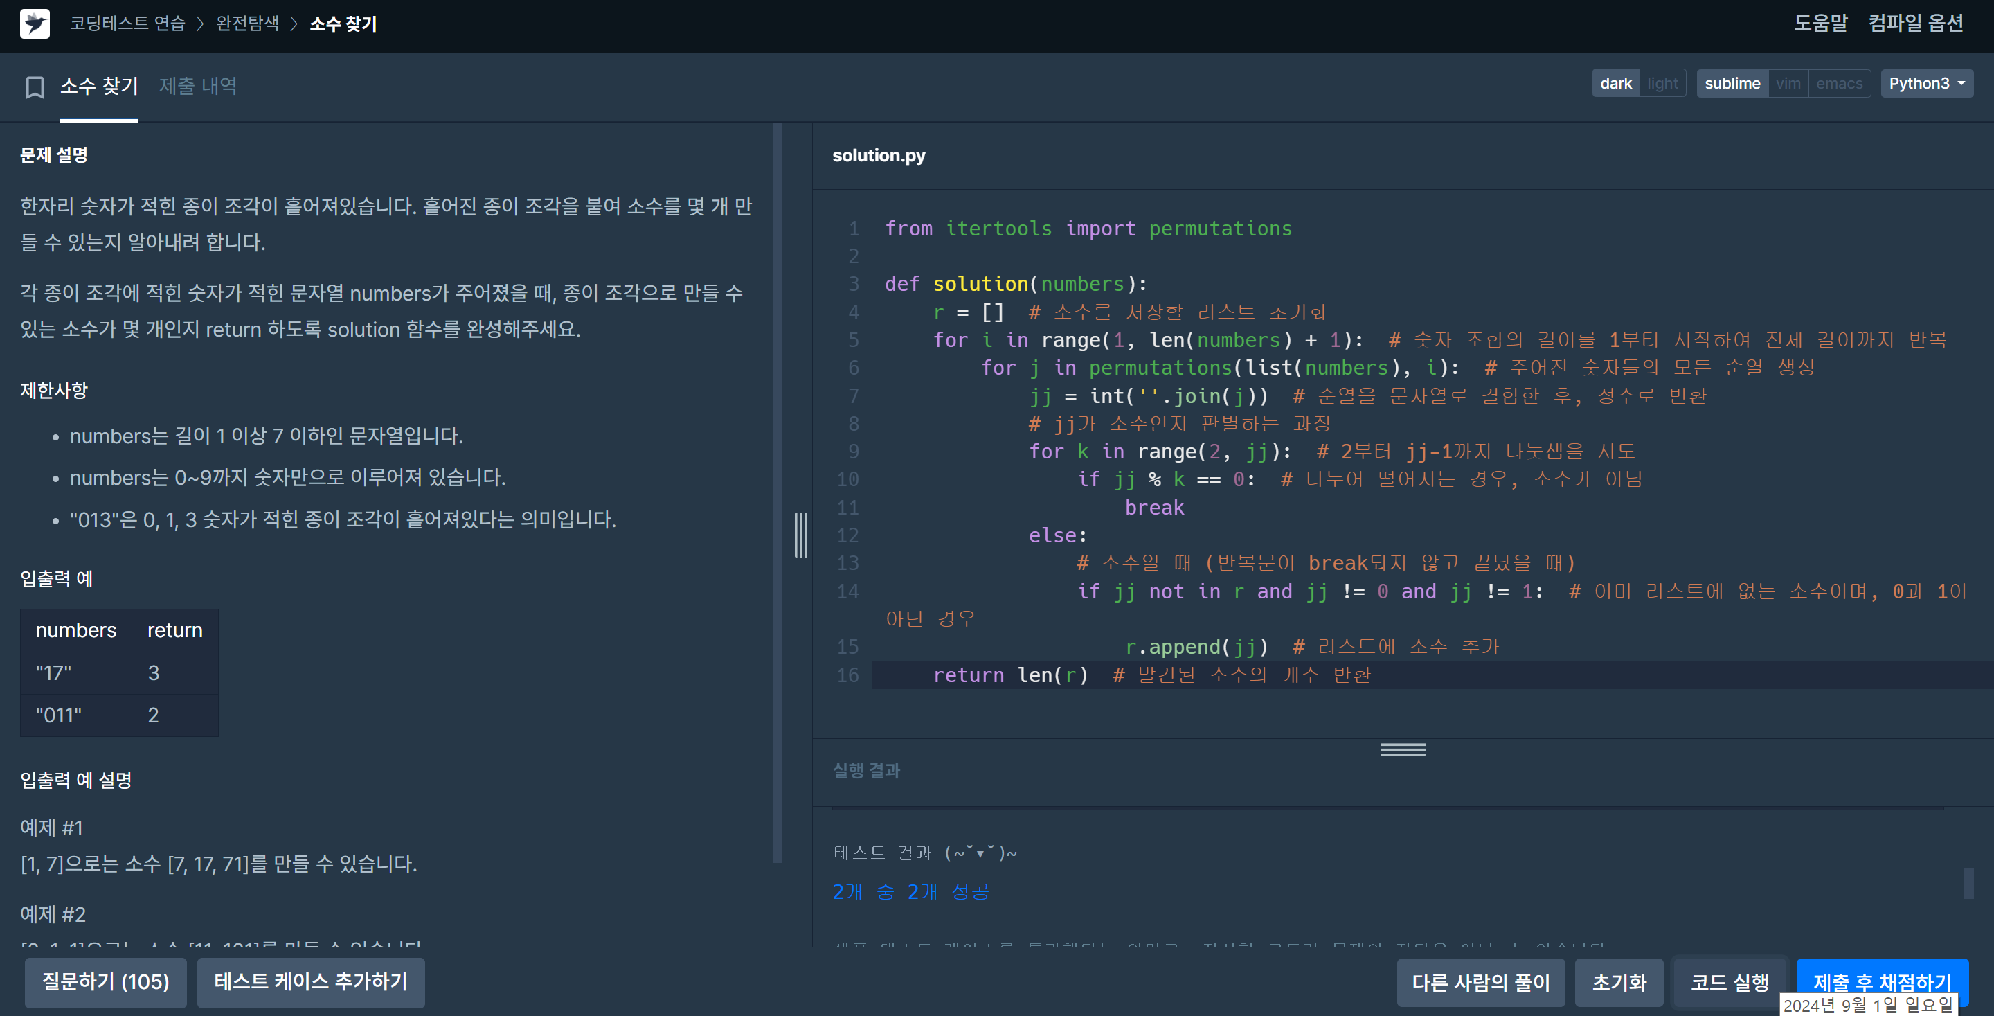Viewport: 1994px width, 1016px height.
Task: Select the 소수 찾기 tab
Action: coord(99,86)
